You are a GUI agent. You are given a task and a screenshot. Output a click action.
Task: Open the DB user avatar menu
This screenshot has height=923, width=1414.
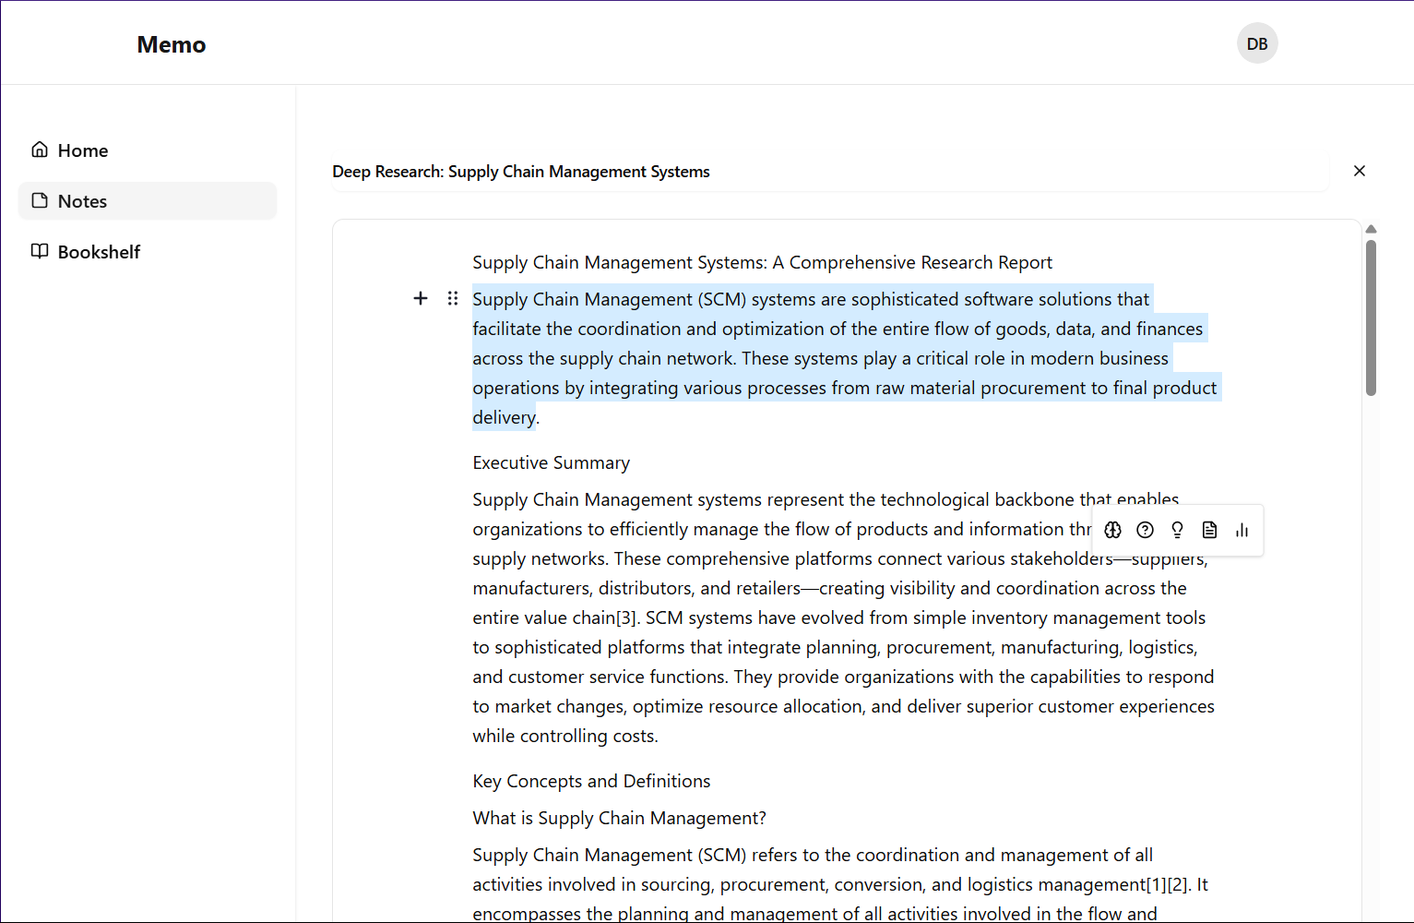click(x=1257, y=43)
